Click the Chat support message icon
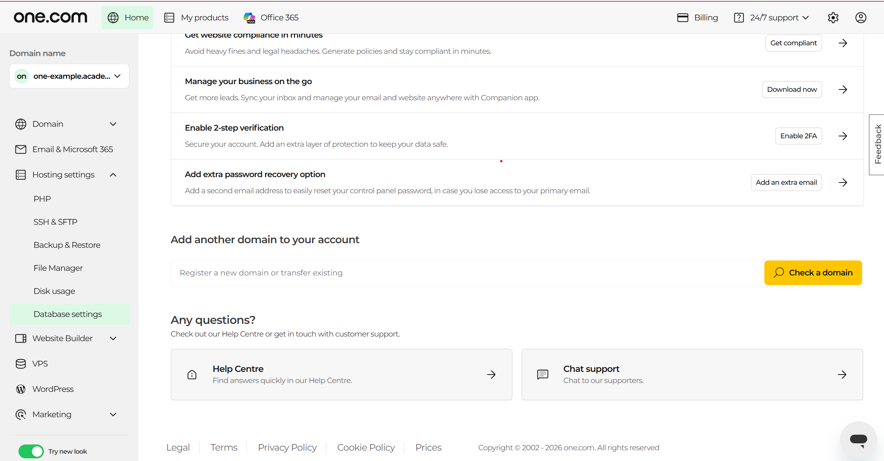The height and width of the screenshot is (461, 884). pos(543,375)
